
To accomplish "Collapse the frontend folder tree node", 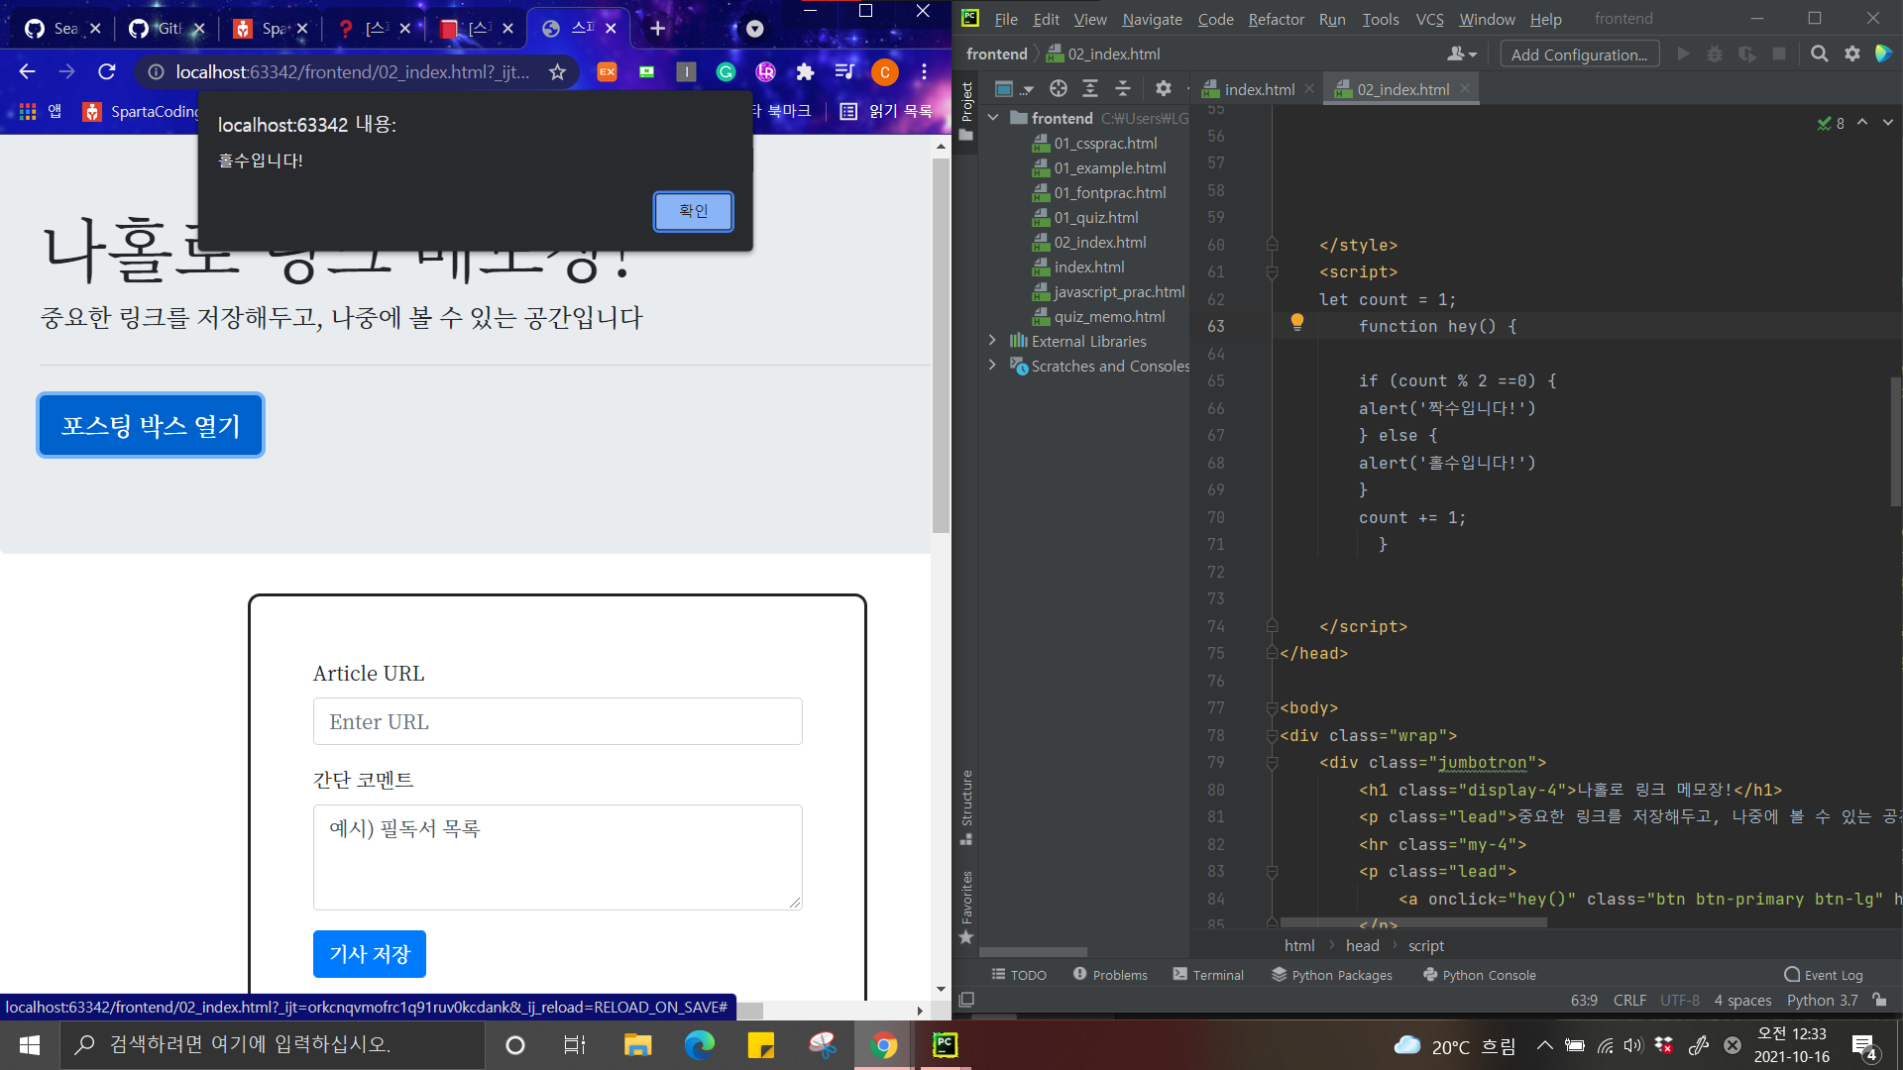I will pos(993,118).
